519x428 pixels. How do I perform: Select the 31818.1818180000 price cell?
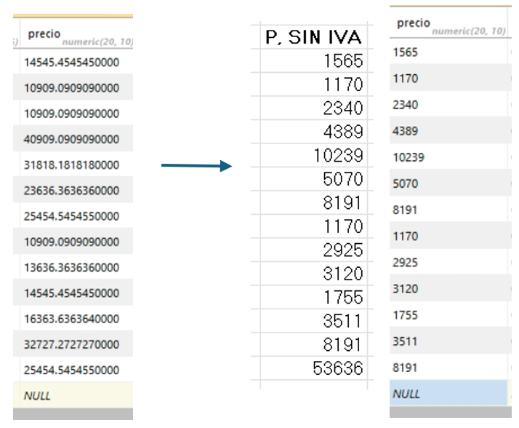72,165
